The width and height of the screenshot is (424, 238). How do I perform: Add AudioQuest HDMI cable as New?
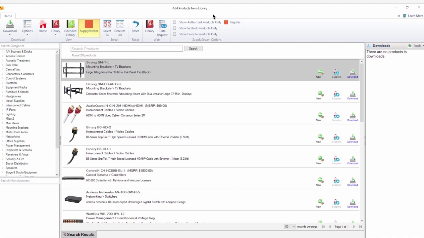pyautogui.click(x=320, y=117)
